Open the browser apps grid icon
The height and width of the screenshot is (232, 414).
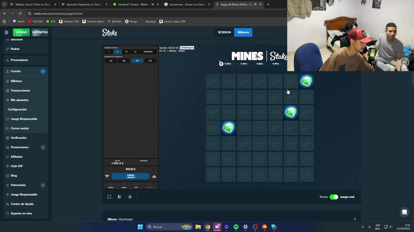(4, 22)
